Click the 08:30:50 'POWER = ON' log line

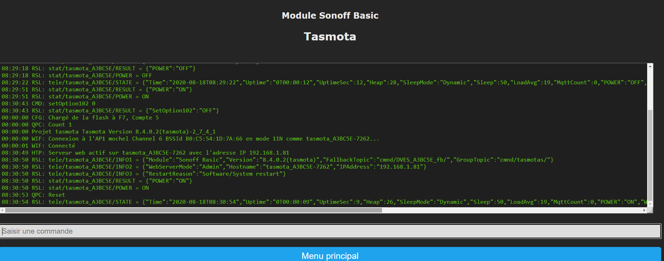(x=75, y=188)
